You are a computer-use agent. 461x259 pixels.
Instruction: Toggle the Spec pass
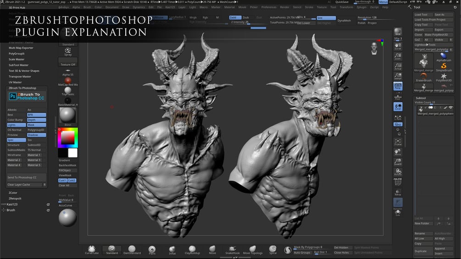click(x=16, y=140)
